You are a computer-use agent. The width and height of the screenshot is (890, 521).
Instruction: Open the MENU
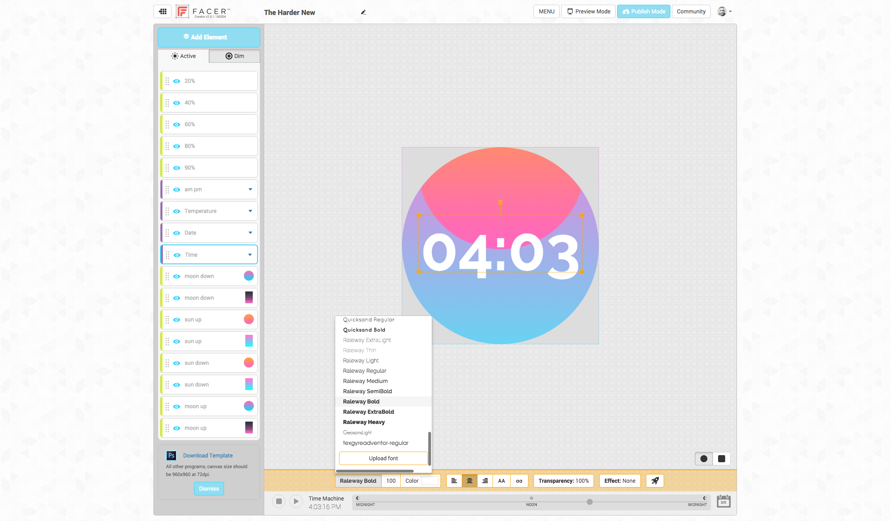coord(546,11)
